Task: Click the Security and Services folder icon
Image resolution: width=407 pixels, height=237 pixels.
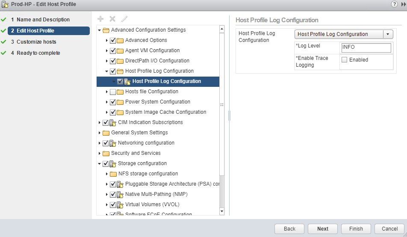Action: click(x=106, y=153)
